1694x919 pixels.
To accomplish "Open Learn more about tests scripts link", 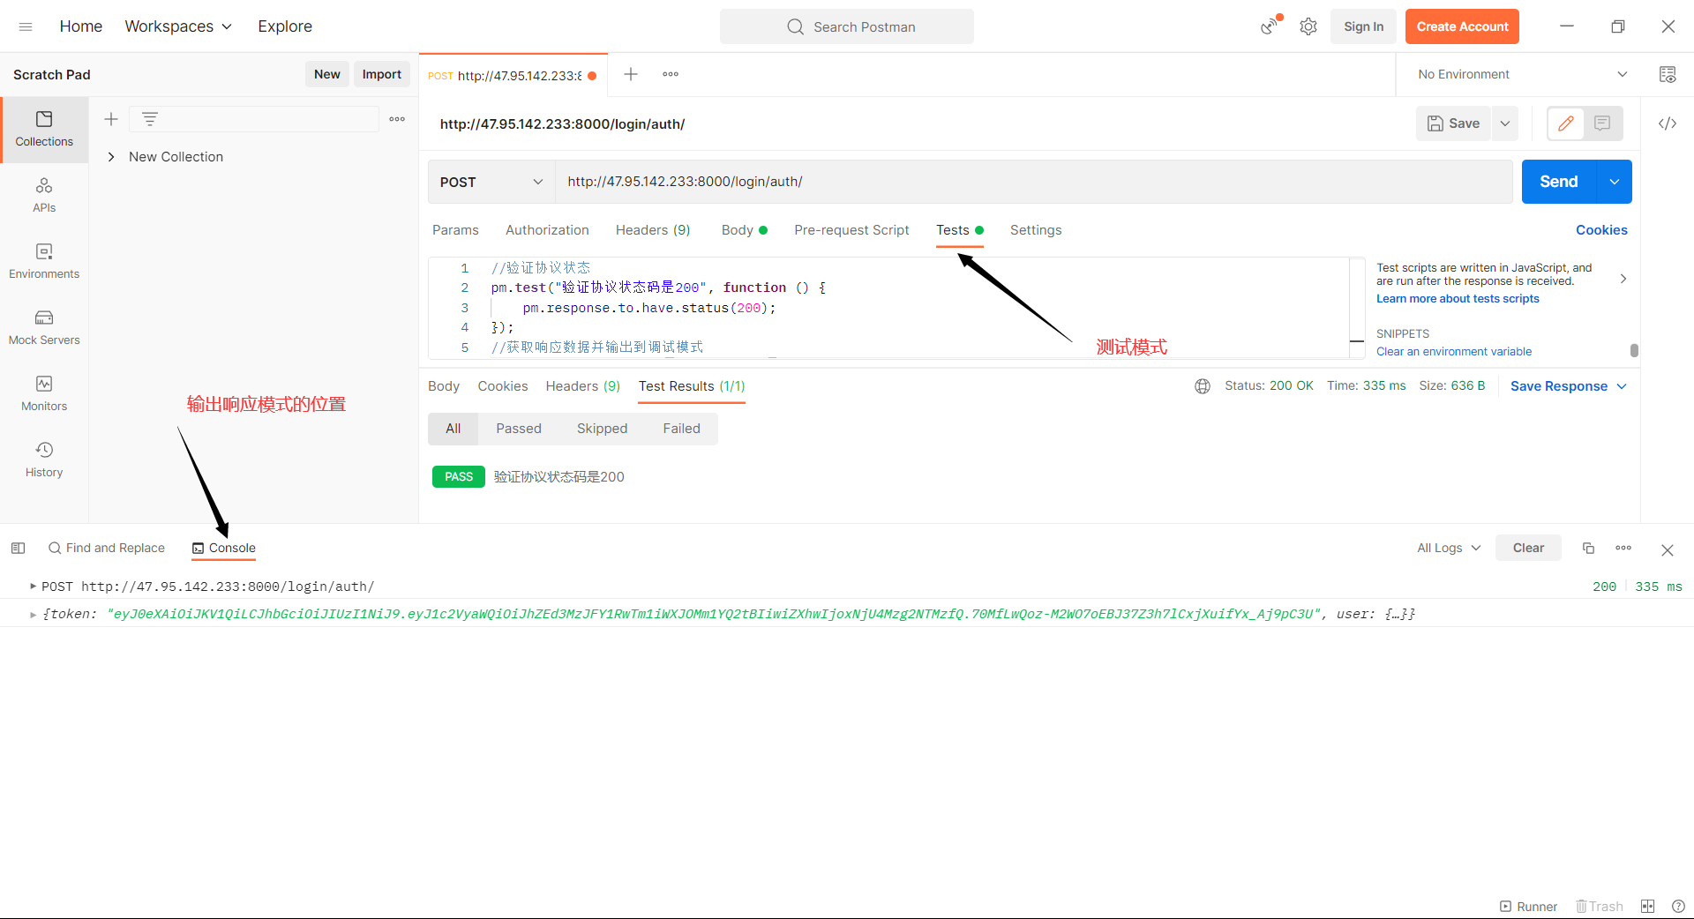I will coord(1458,299).
